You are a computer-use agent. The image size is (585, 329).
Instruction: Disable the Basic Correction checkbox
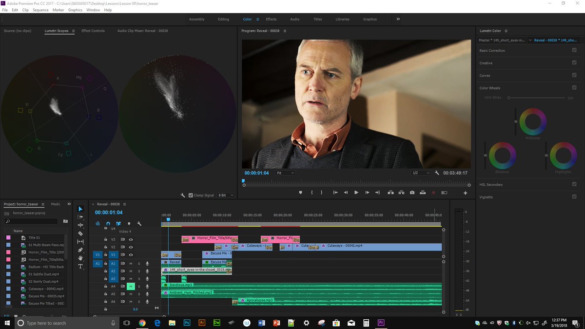[574, 50]
